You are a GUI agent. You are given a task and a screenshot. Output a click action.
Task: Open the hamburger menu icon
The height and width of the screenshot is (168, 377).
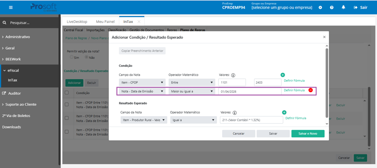click(11, 7)
